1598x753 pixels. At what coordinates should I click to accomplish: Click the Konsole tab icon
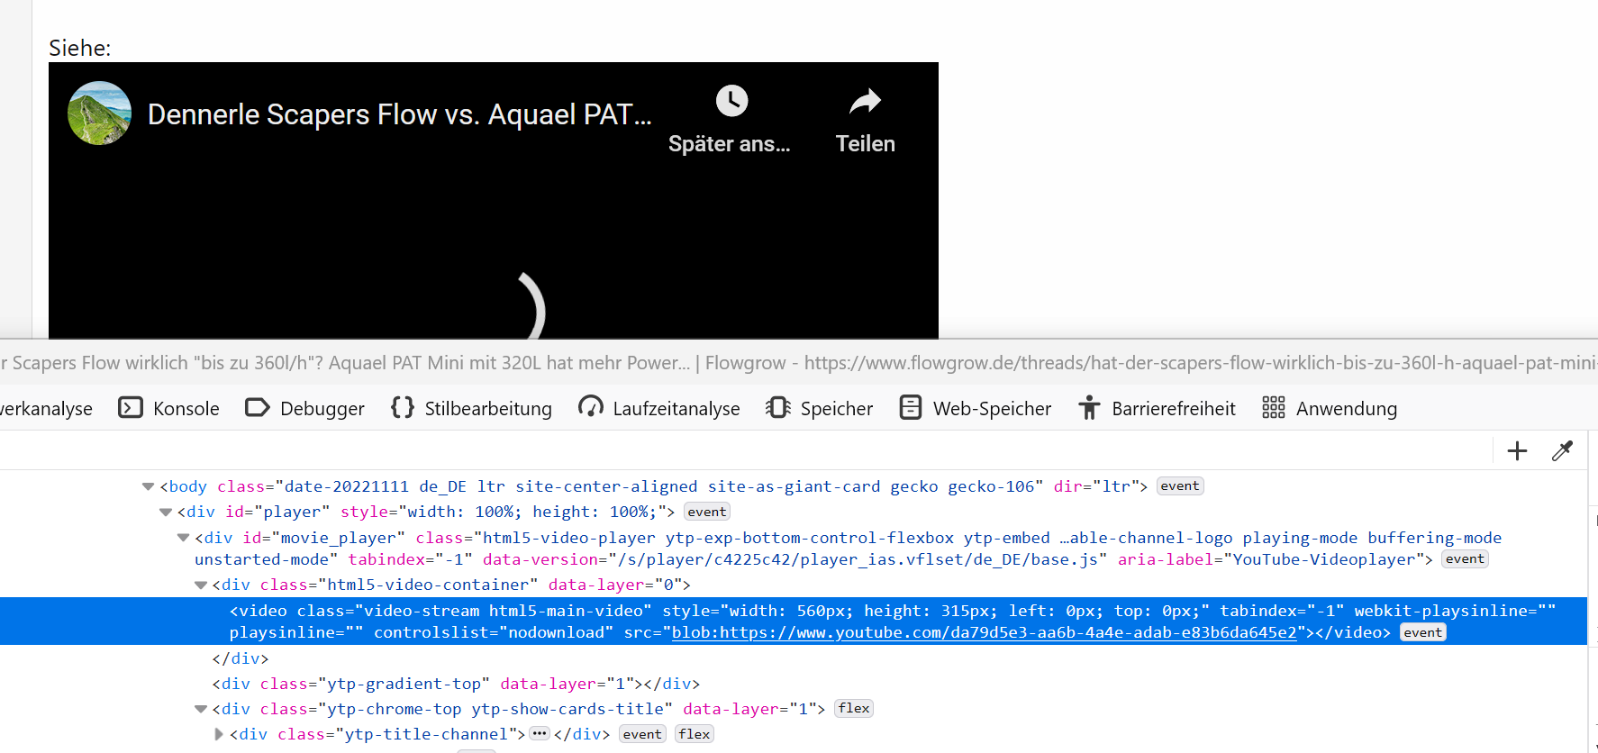tap(131, 408)
